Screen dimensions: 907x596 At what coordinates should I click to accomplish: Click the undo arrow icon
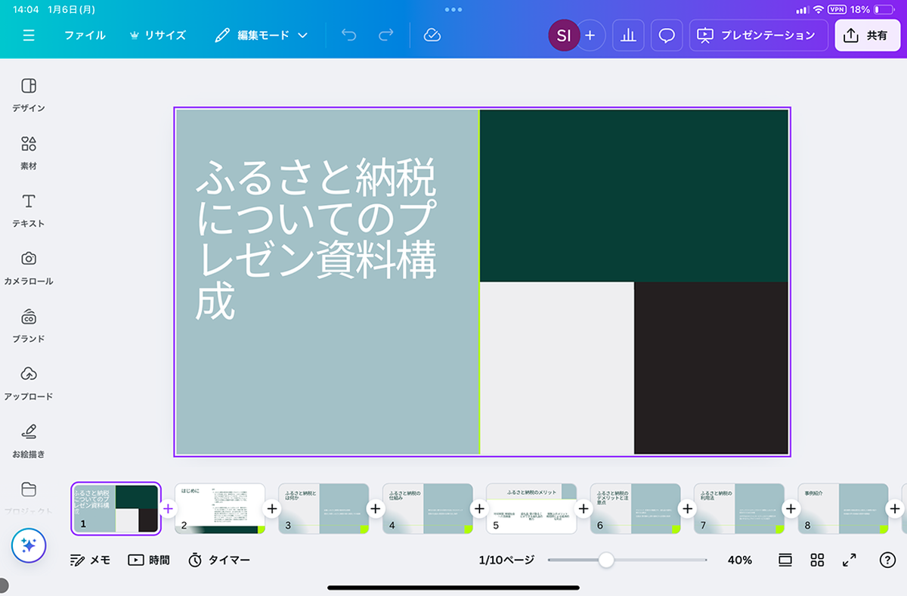tap(348, 36)
